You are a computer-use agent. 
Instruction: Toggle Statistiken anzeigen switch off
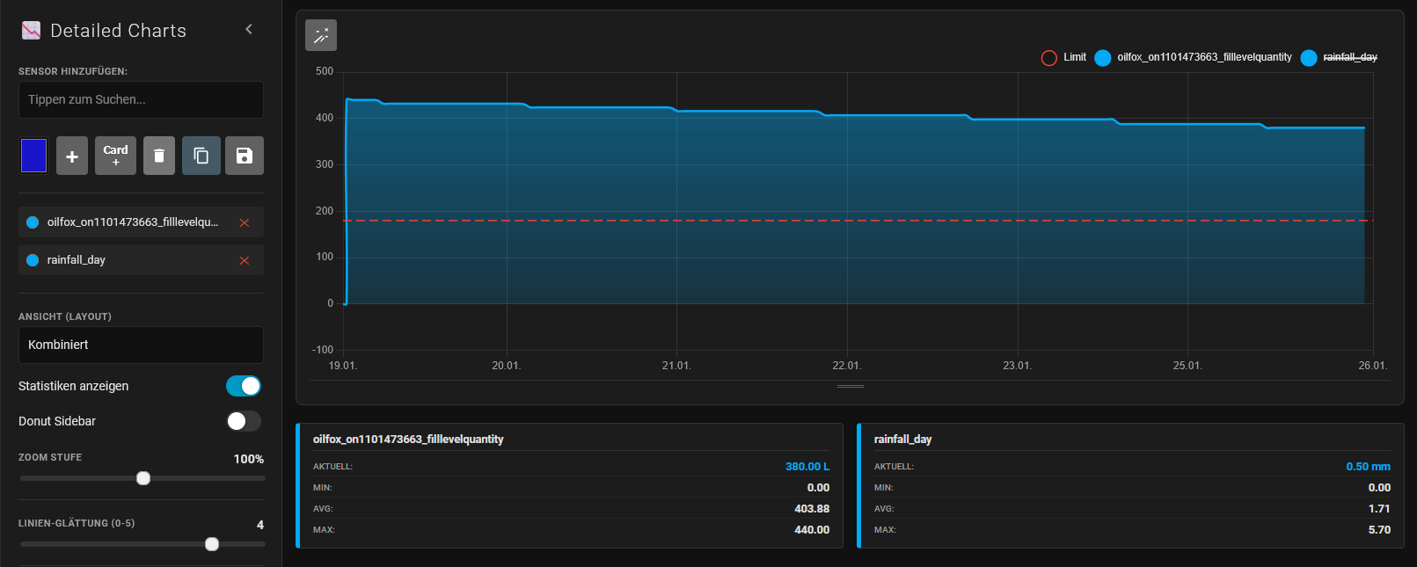pyautogui.click(x=244, y=386)
